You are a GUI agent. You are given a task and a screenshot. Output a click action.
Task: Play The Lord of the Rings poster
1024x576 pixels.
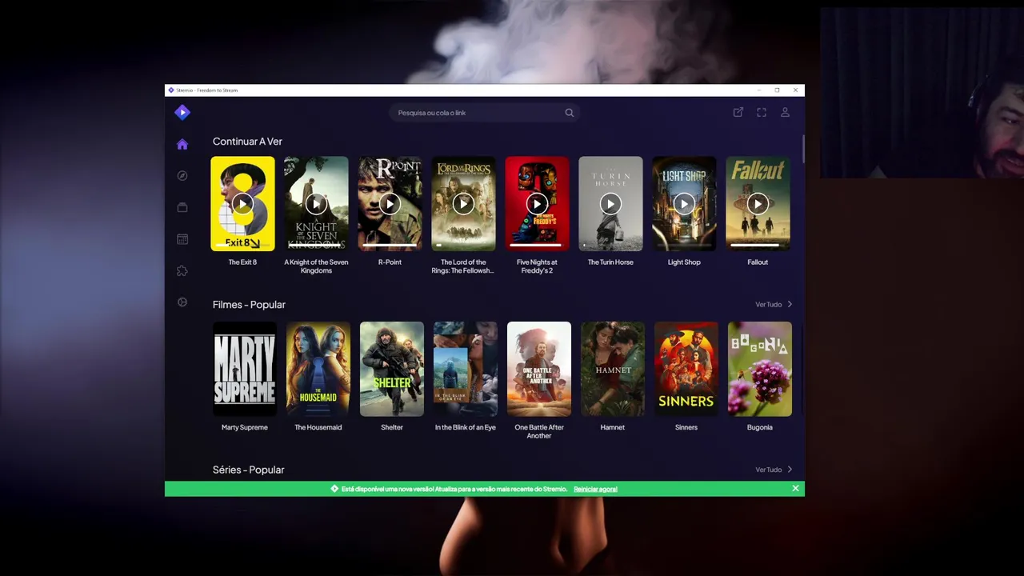click(463, 204)
